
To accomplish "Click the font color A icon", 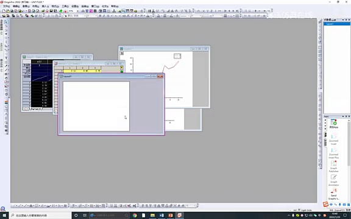I will pos(147,16).
